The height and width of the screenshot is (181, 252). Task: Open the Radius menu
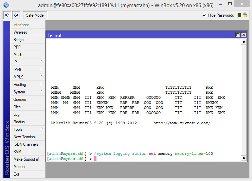pos(28,122)
